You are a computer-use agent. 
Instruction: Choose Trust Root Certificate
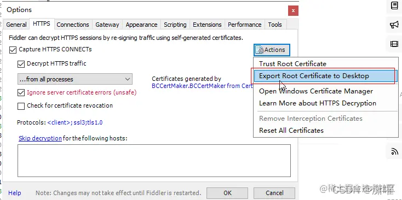point(326,64)
